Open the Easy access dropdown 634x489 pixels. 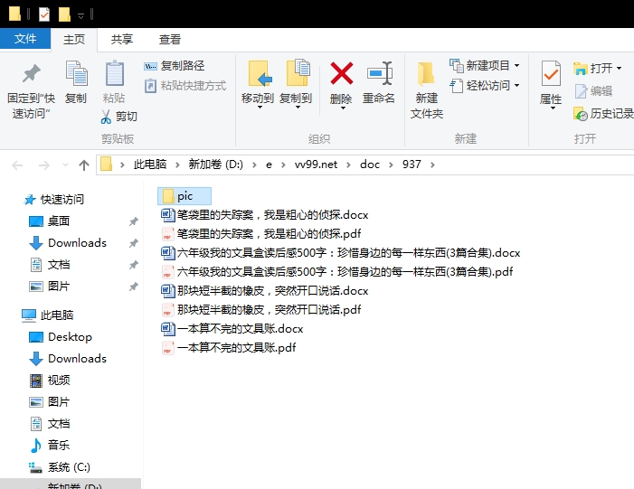coord(485,85)
